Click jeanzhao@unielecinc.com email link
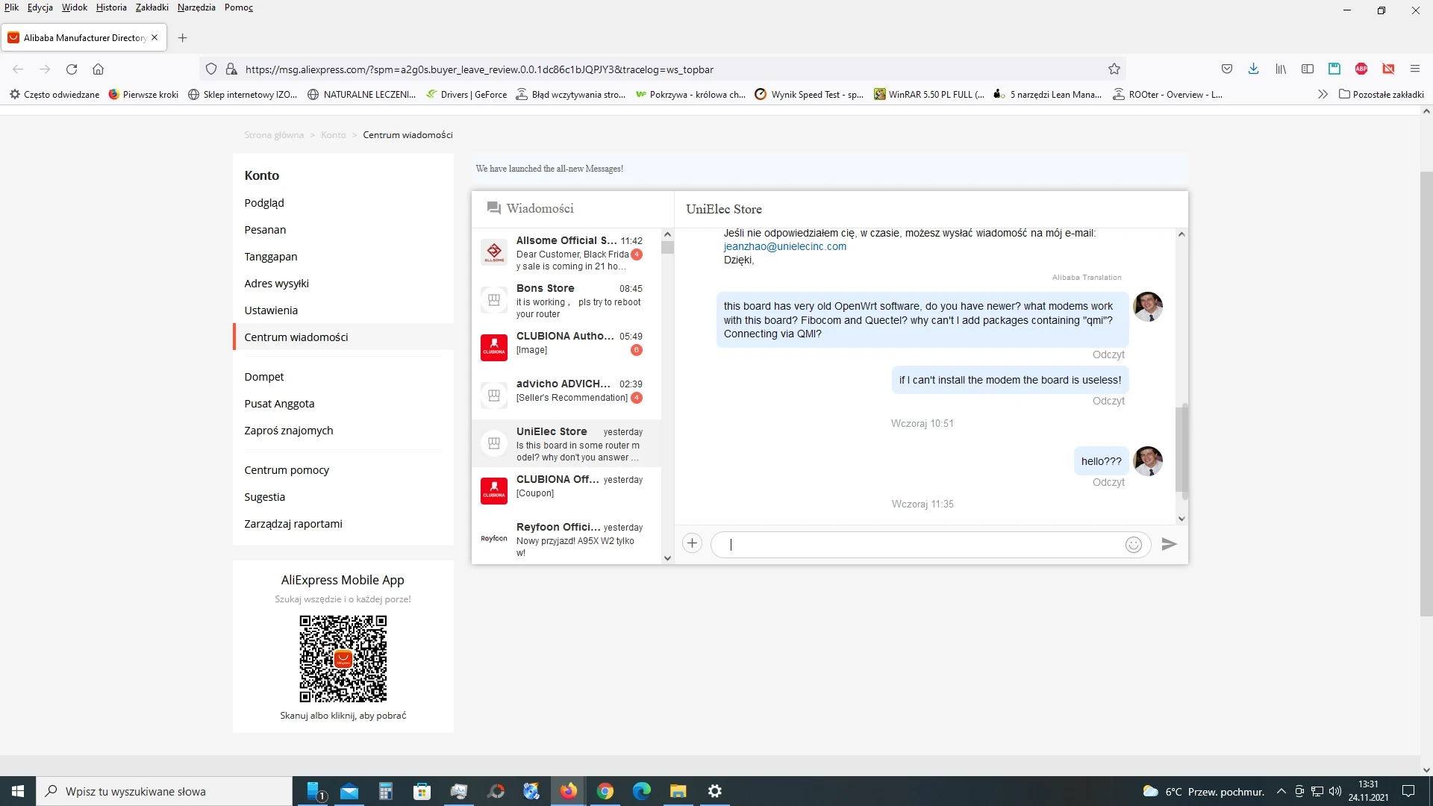Screen dimensions: 1433x806 [784, 246]
